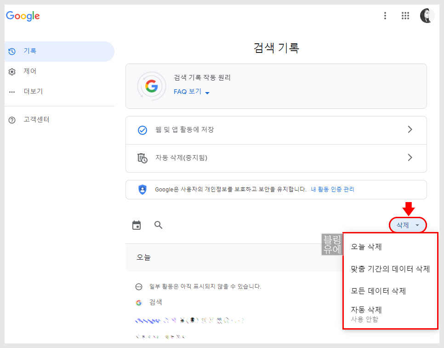Open the three-dot overflow menu at top
This screenshot has height=348, width=444.
tap(385, 15)
